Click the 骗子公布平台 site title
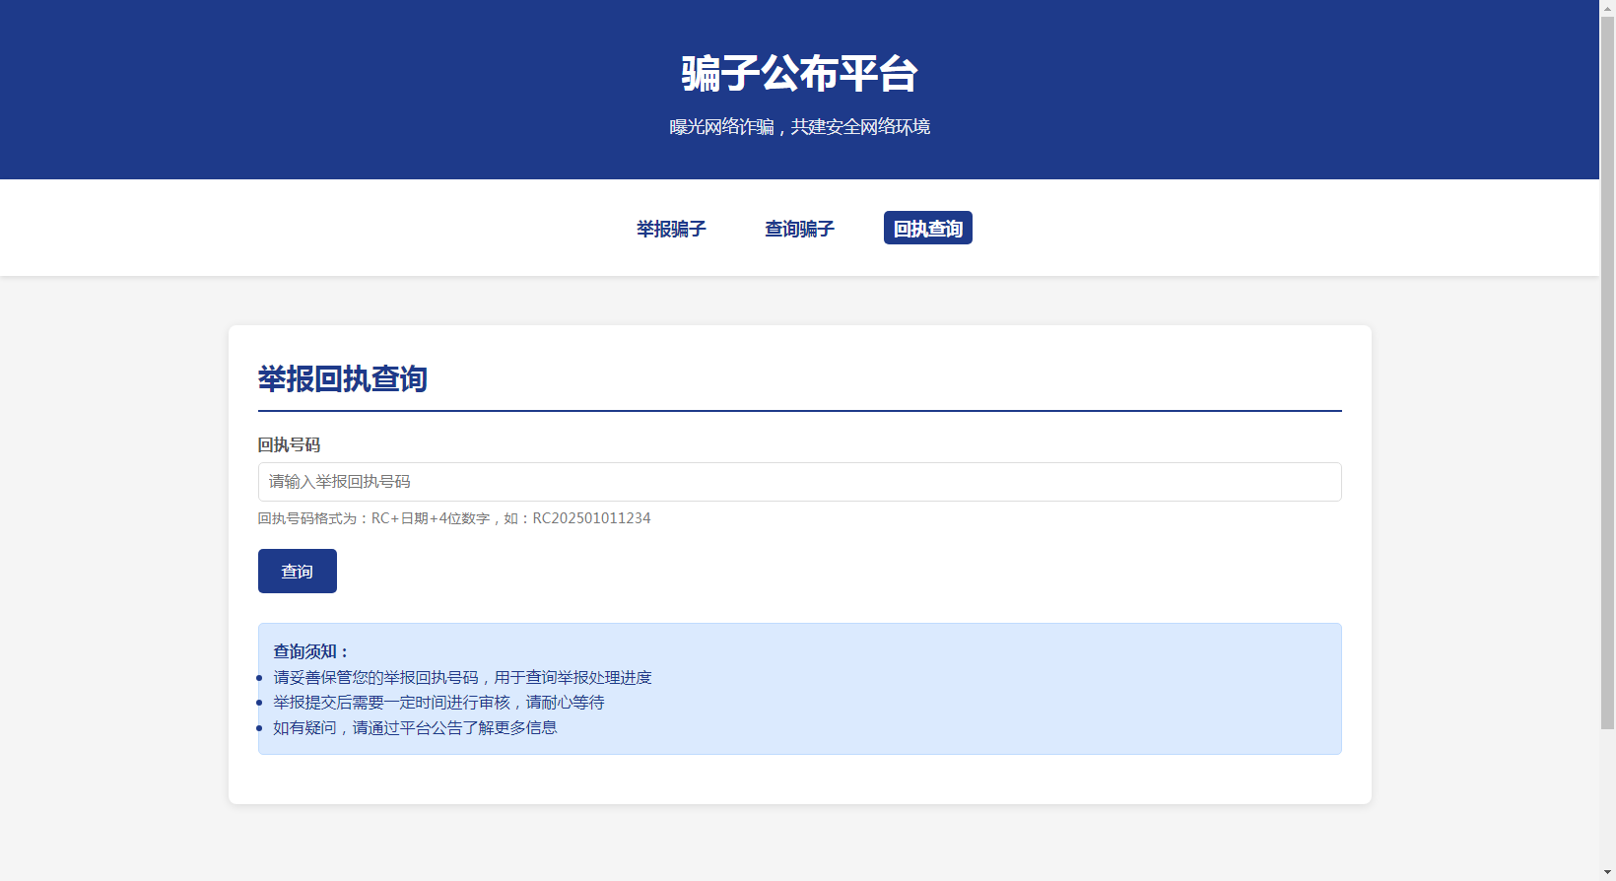 coord(799,74)
